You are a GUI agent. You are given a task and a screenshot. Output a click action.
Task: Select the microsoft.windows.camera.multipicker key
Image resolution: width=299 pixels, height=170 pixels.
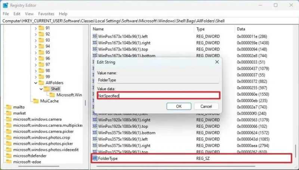48,126
